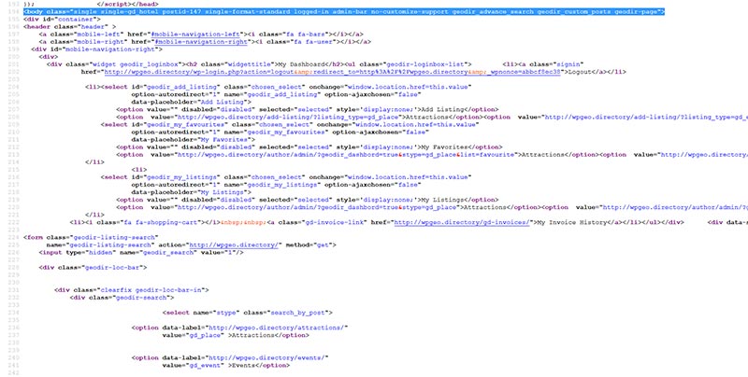Click the "My Invoice History" anchor text
This screenshot has height=377, width=748.
[x=570, y=222]
